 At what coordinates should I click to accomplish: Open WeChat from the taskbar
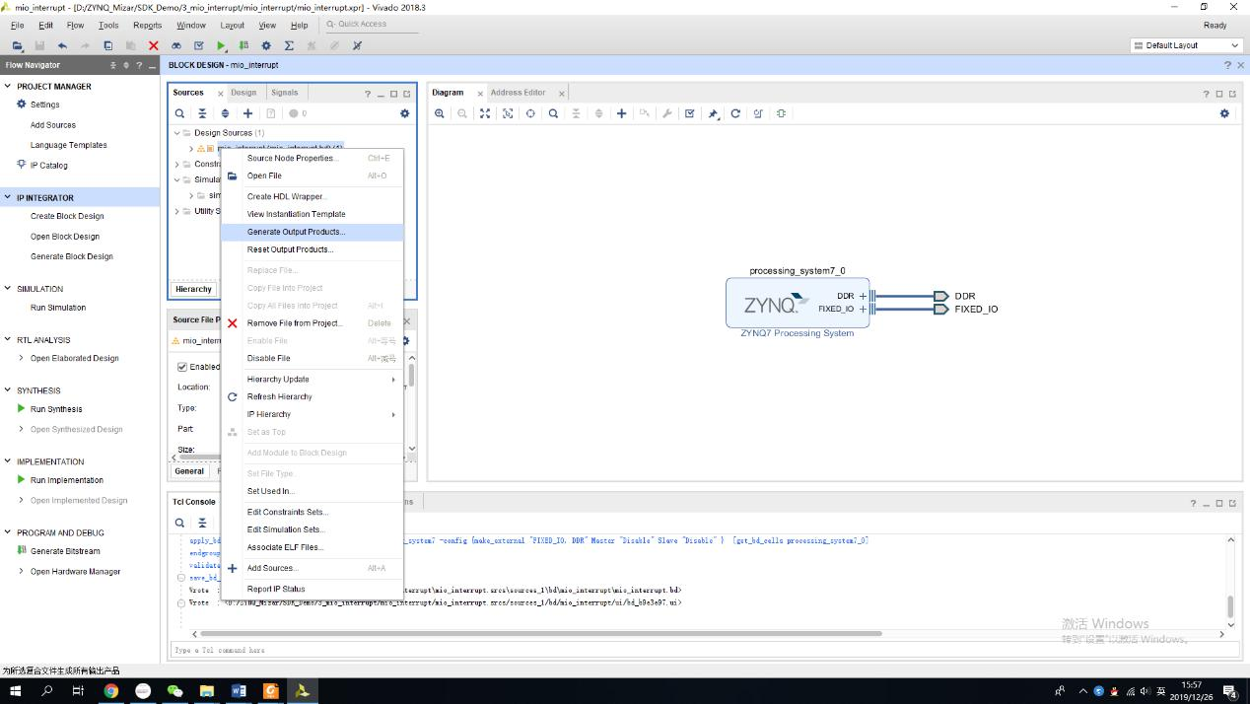(x=174, y=691)
